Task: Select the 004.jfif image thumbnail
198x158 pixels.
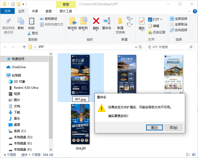Action: [80, 124]
